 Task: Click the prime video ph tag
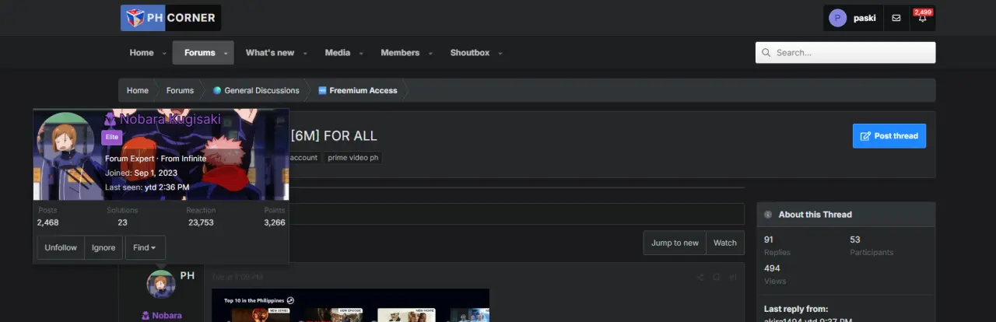click(354, 157)
